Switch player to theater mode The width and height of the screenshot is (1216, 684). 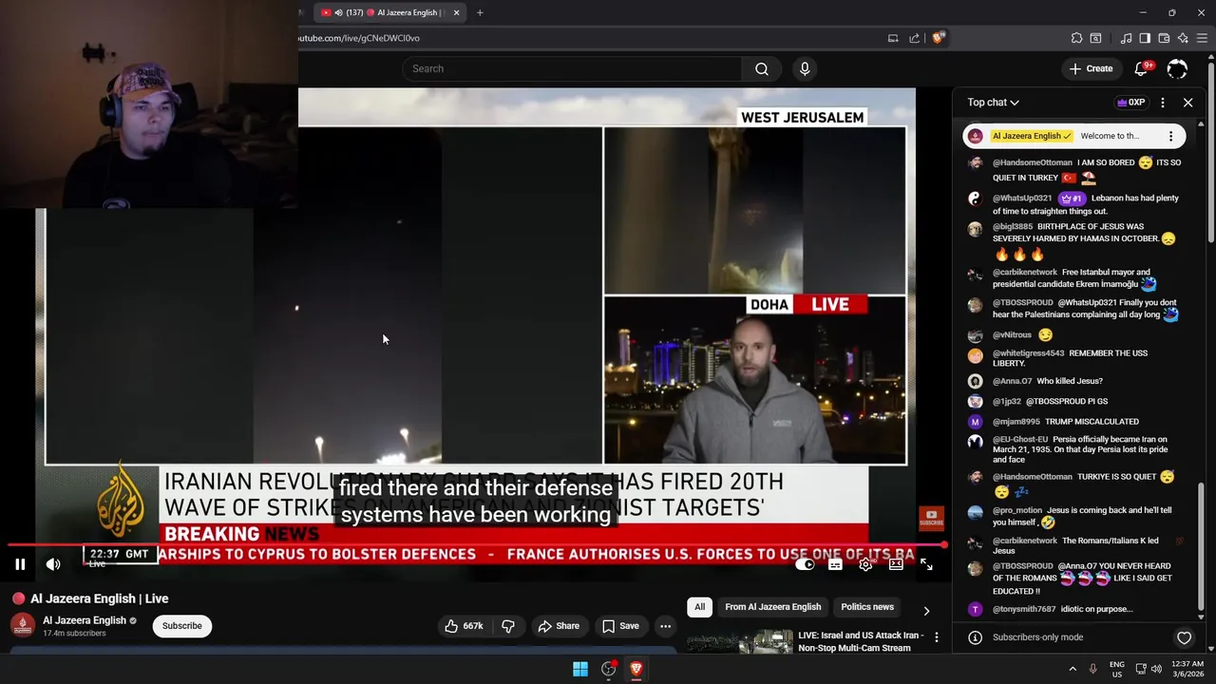coord(896,564)
